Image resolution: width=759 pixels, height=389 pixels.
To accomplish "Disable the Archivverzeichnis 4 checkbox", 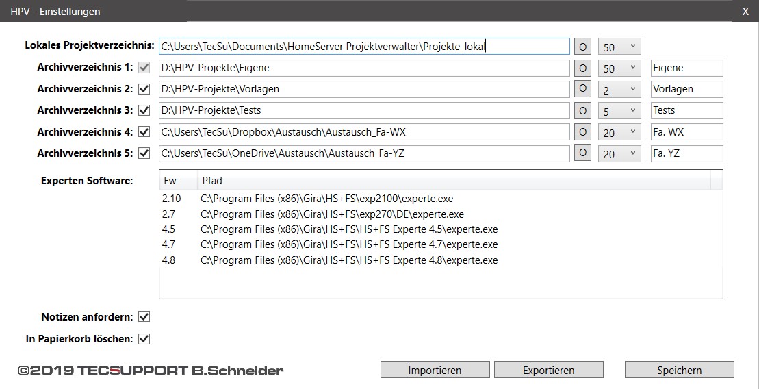I will pos(144,131).
